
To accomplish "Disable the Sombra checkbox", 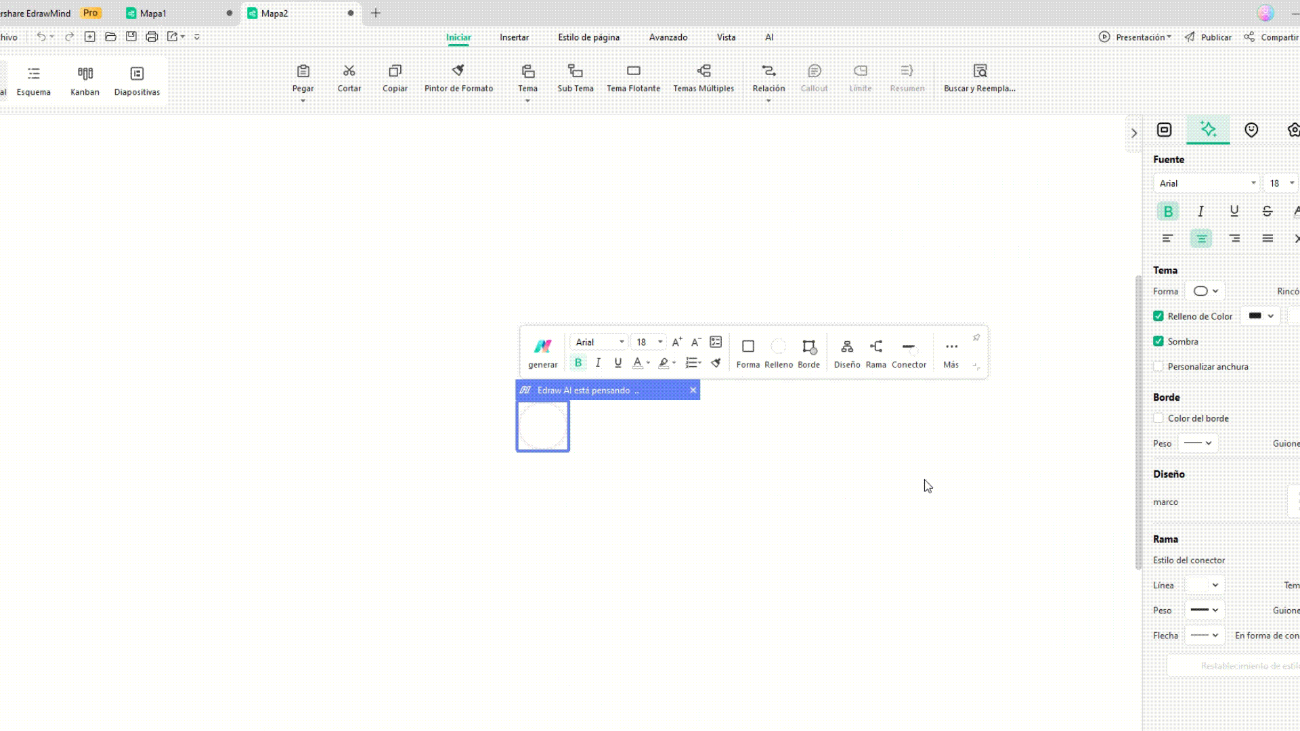I will tap(1158, 341).
